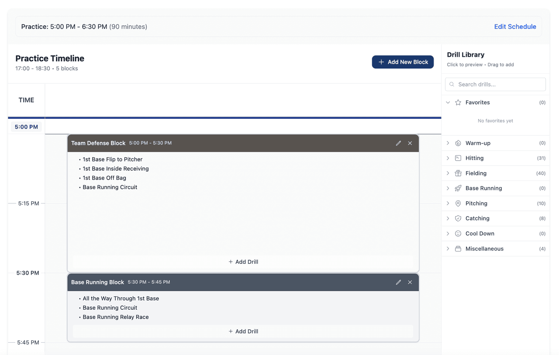The width and height of the screenshot is (559, 355).
Task: Open the Edit Schedule link
Action: tap(515, 26)
